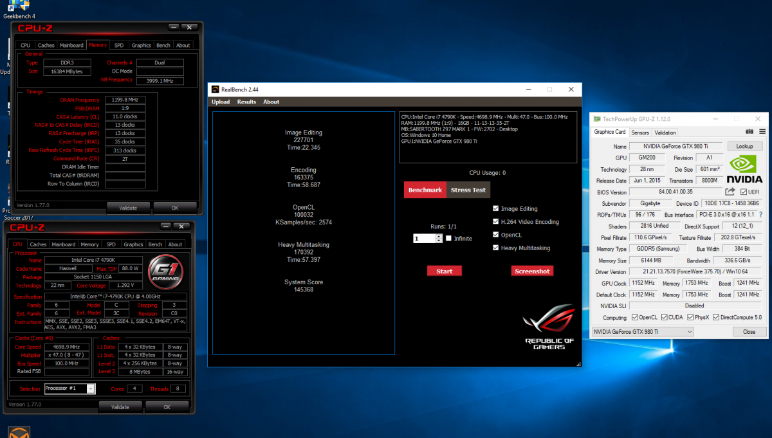This screenshot has width=772, height=438.
Task: Click the Bus Interface question mark icon
Action: tap(761, 214)
